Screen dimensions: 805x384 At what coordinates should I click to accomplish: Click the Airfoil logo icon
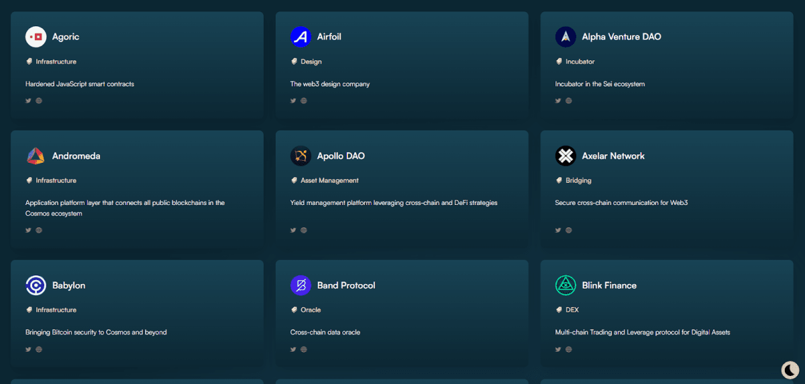(301, 37)
